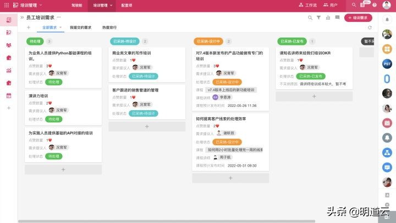Image resolution: width=396 pixels, height=223 pixels.
Task: Click the red 培训需求 add button
Action: 358,18
